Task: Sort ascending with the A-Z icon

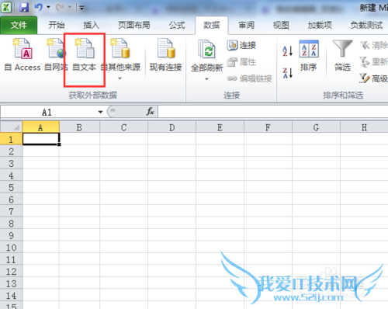Action: click(288, 51)
